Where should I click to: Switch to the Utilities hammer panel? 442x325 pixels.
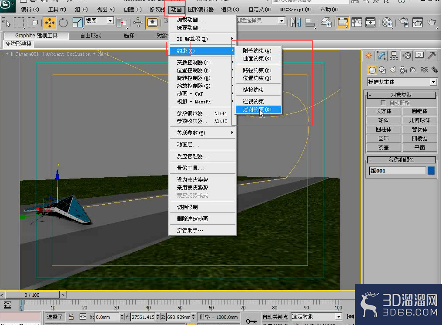tap(432, 56)
